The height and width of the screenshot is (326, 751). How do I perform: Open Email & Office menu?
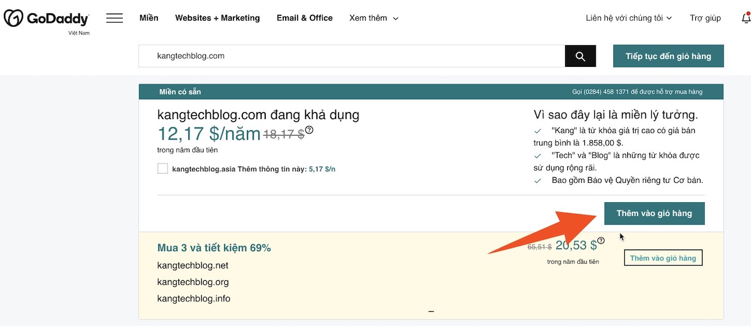pos(305,18)
